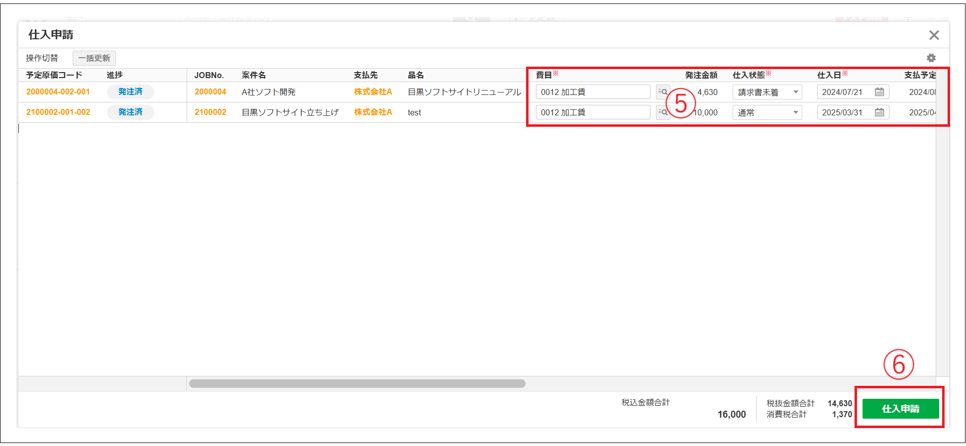Open JOB number 2100002 link
966x446 pixels.
210,112
